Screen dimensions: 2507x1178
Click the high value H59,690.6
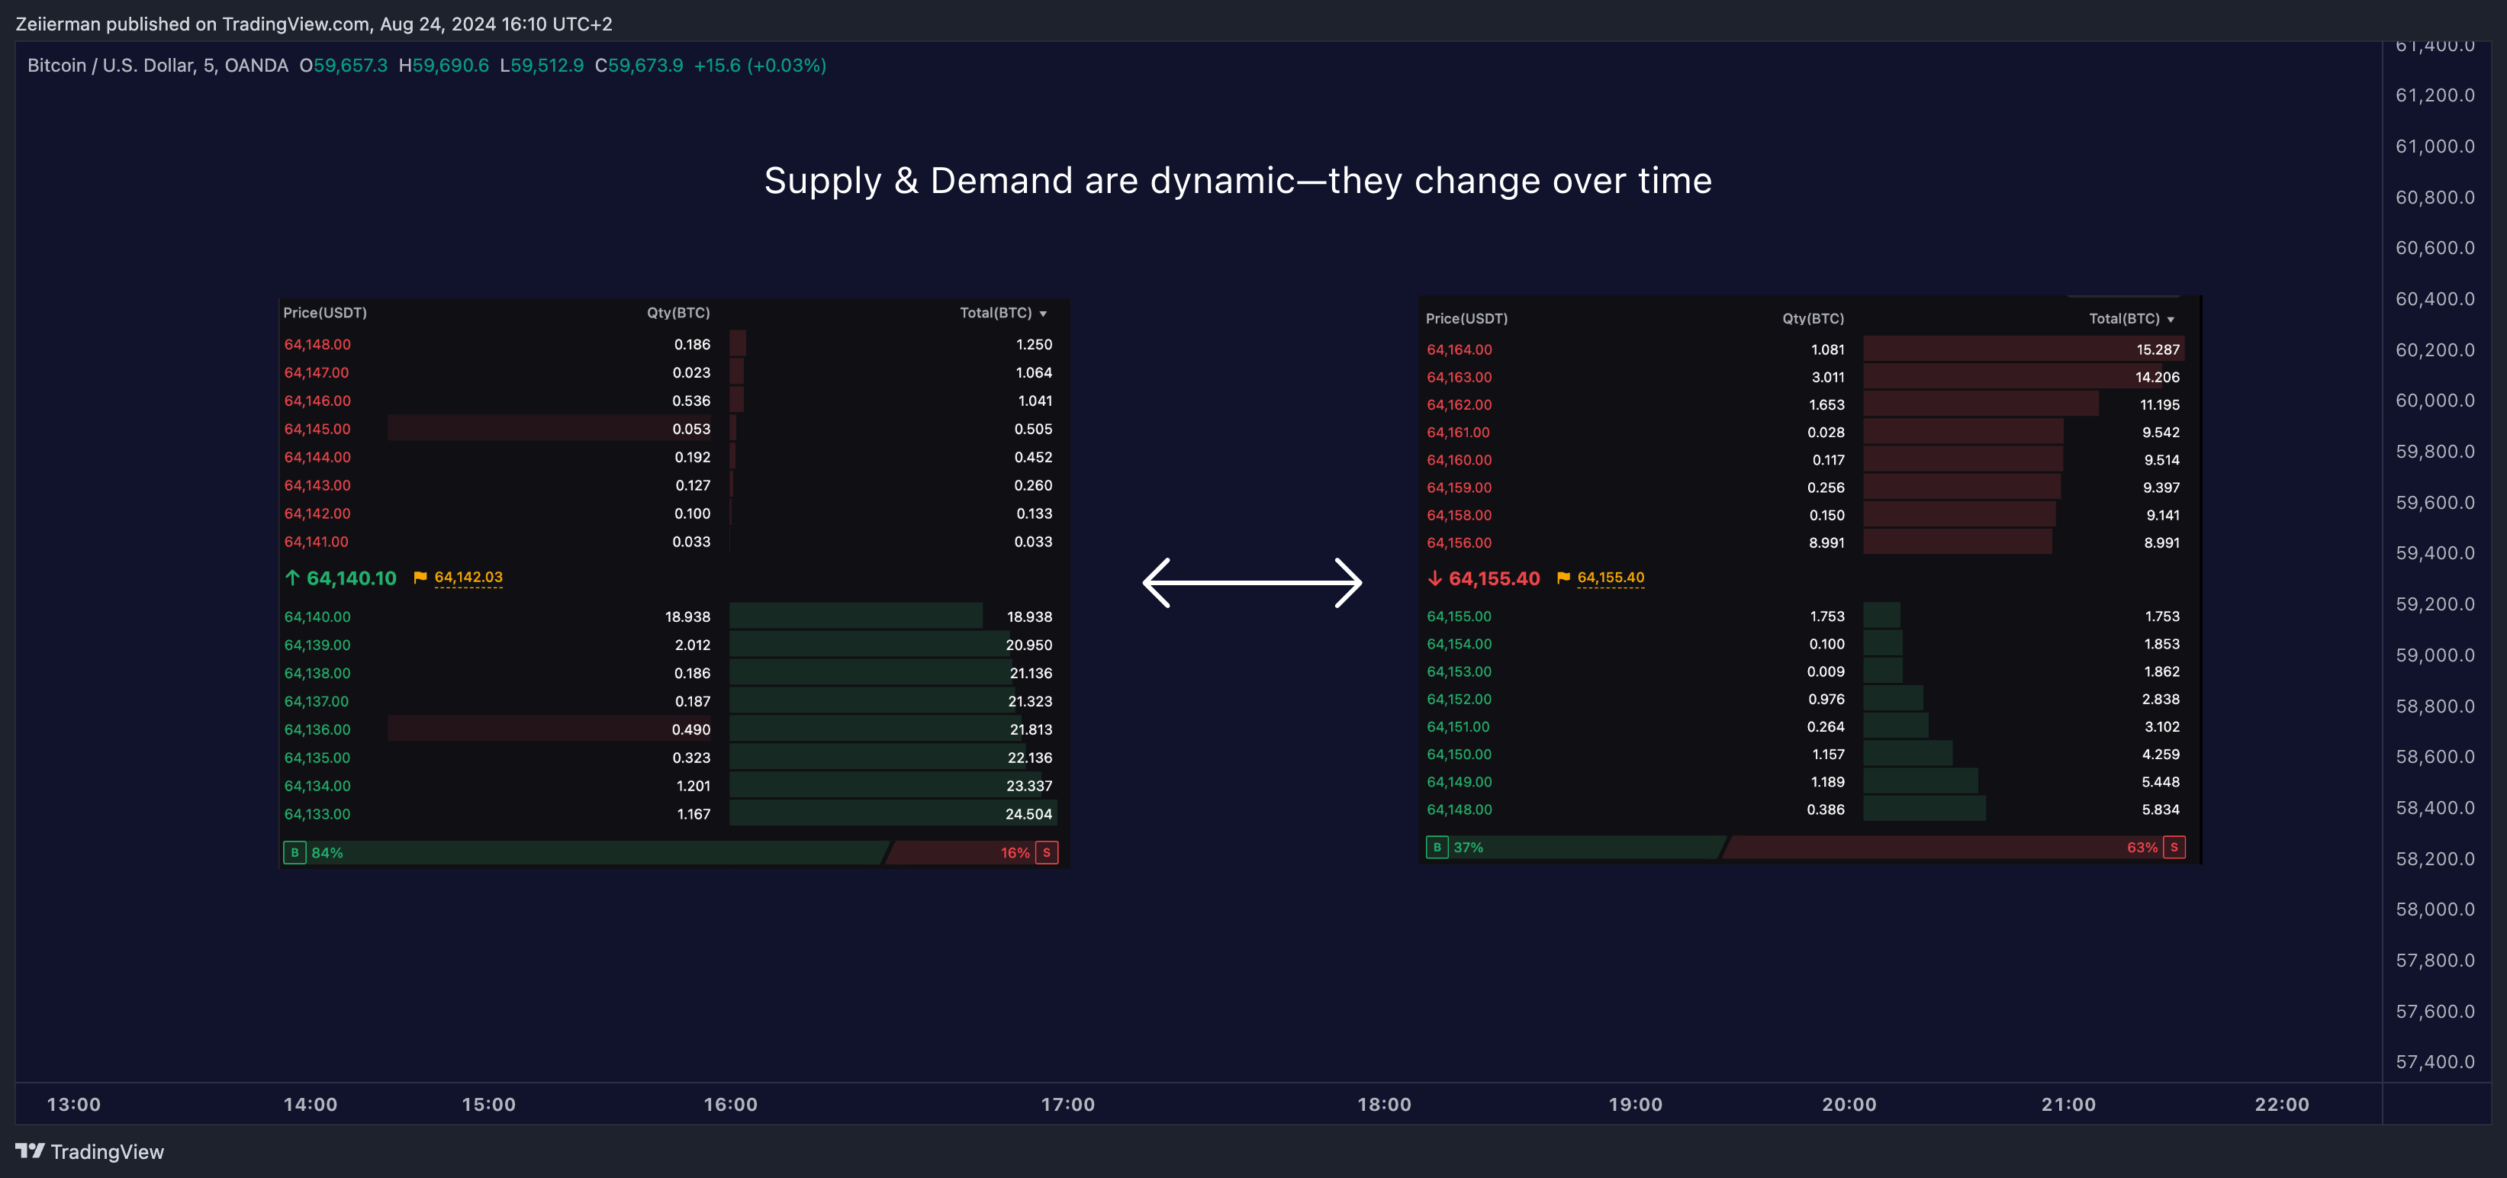444,65
